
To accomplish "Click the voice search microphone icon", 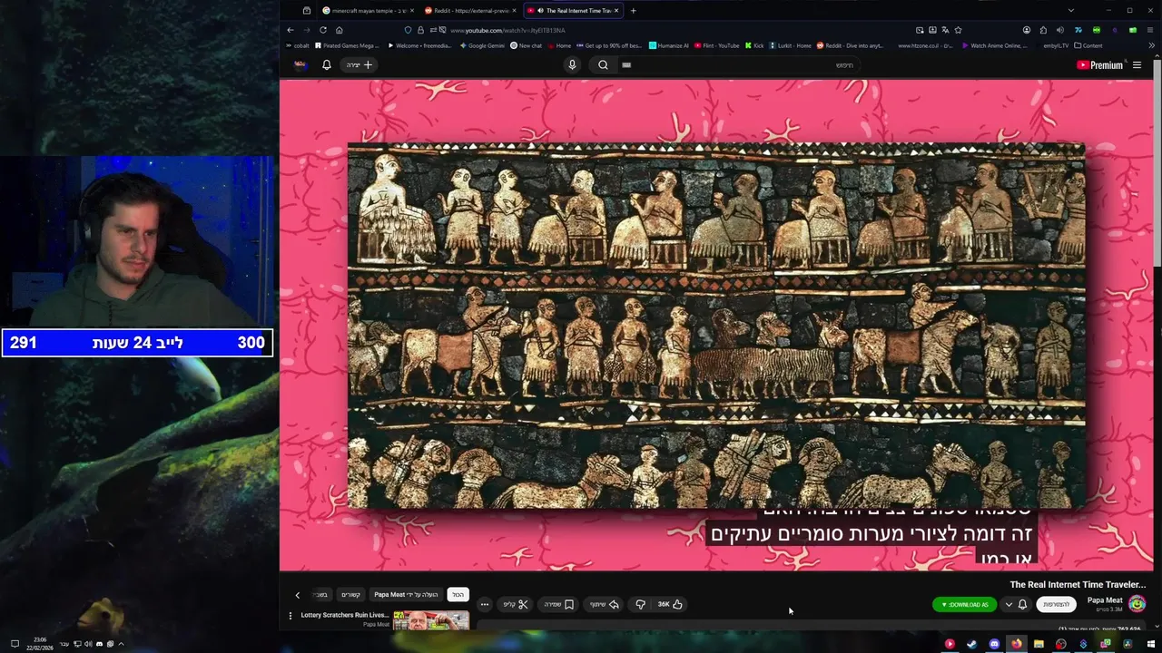I will point(572,64).
